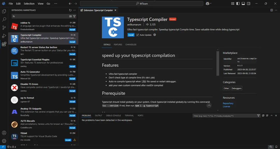Install Typescript Compiler from details page

(131, 35)
